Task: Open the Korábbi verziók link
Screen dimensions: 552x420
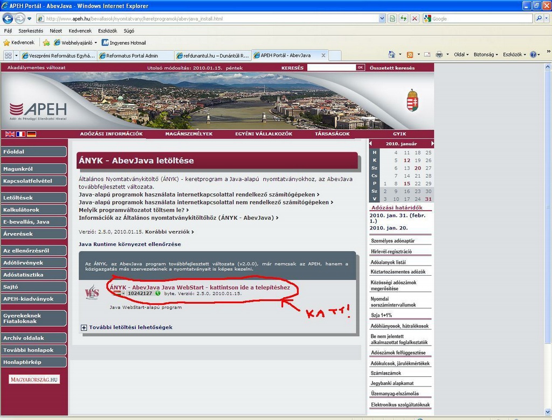Action: click(169, 232)
